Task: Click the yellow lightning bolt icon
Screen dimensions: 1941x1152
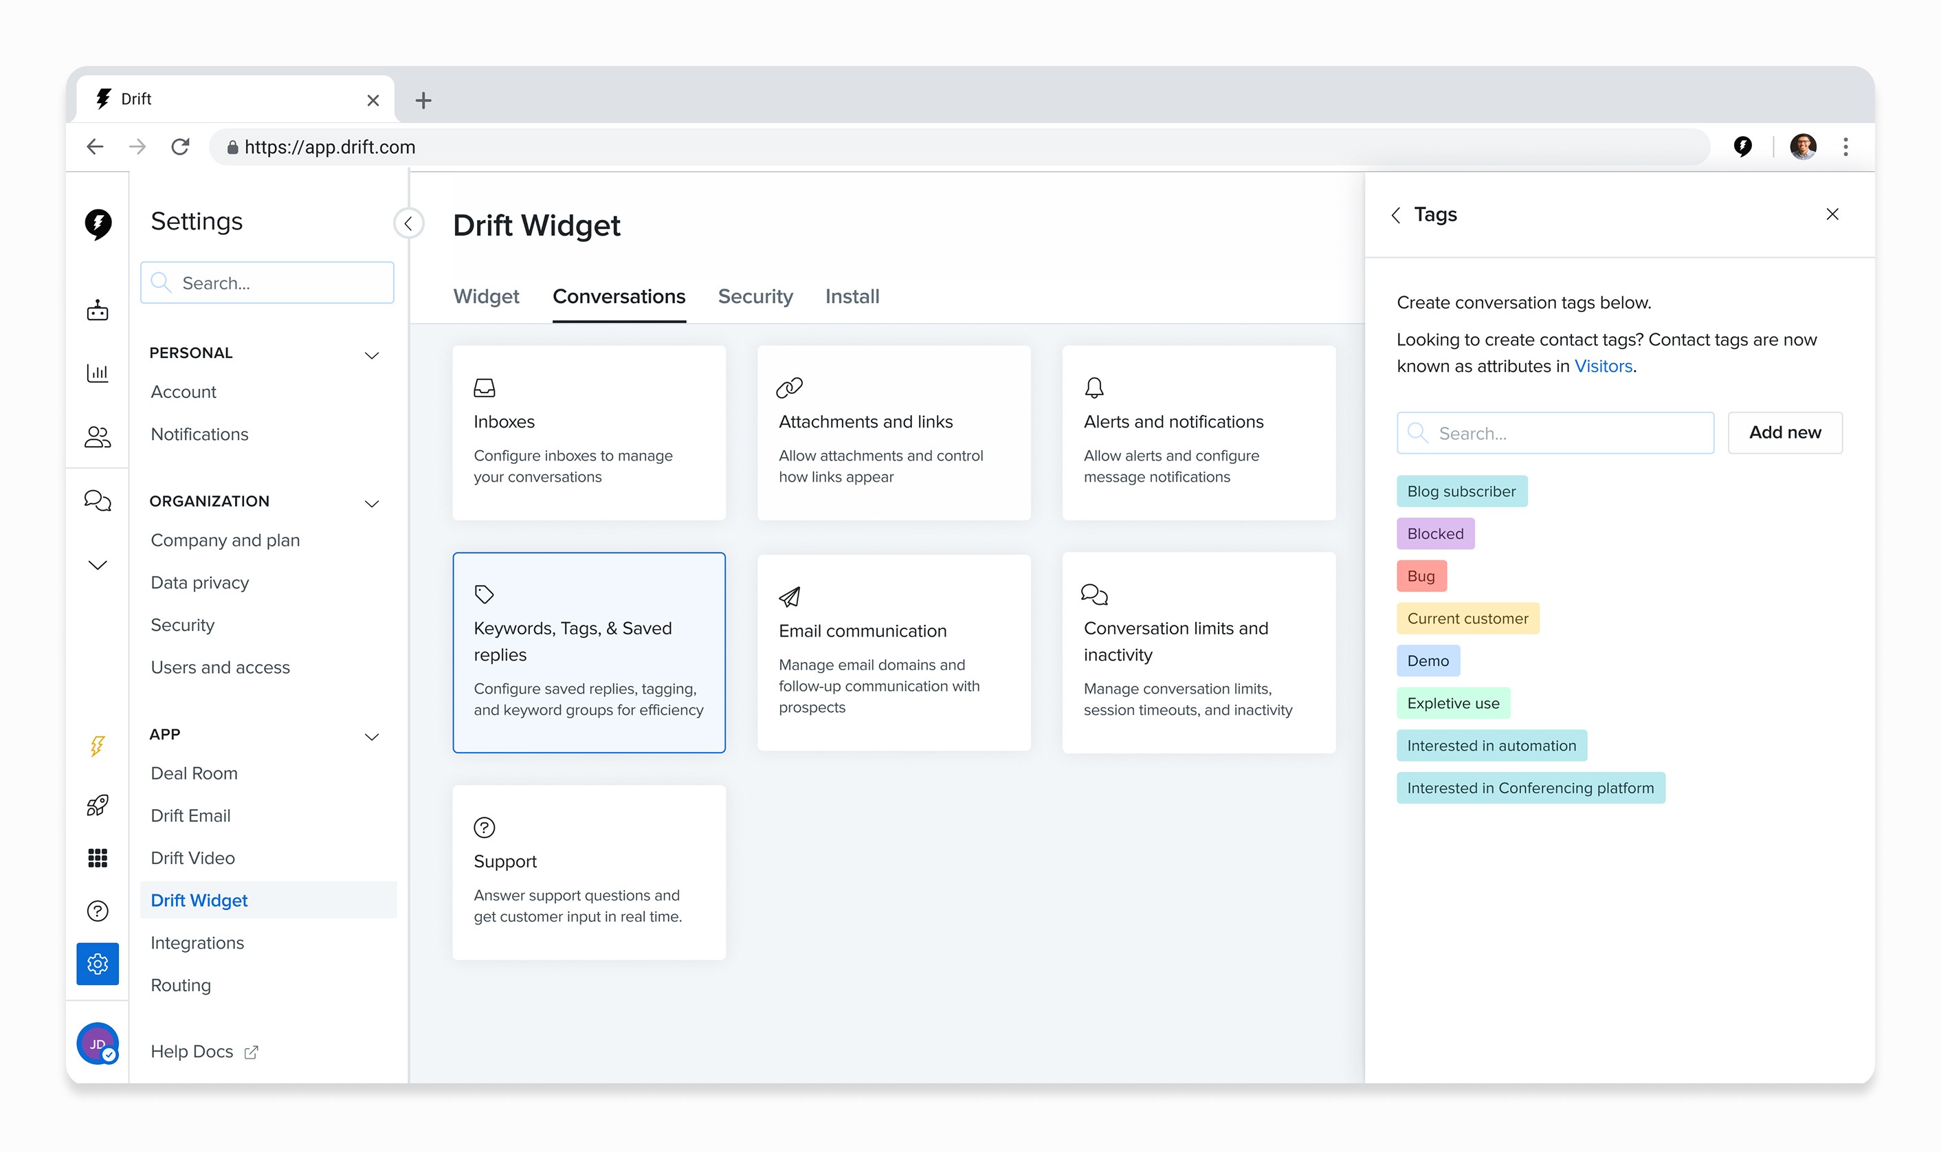Action: 97,746
